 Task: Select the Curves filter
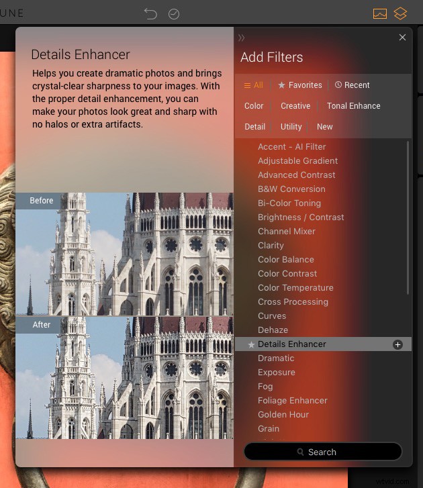pyautogui.click(x=272, y=316)
